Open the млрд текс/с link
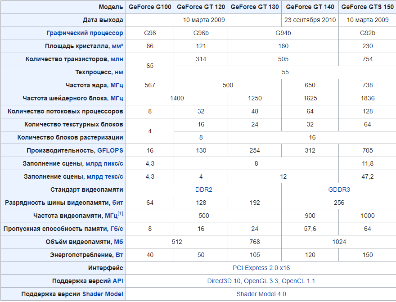The width and height of the screenshot is (396, 302). (x=105, y=176)
